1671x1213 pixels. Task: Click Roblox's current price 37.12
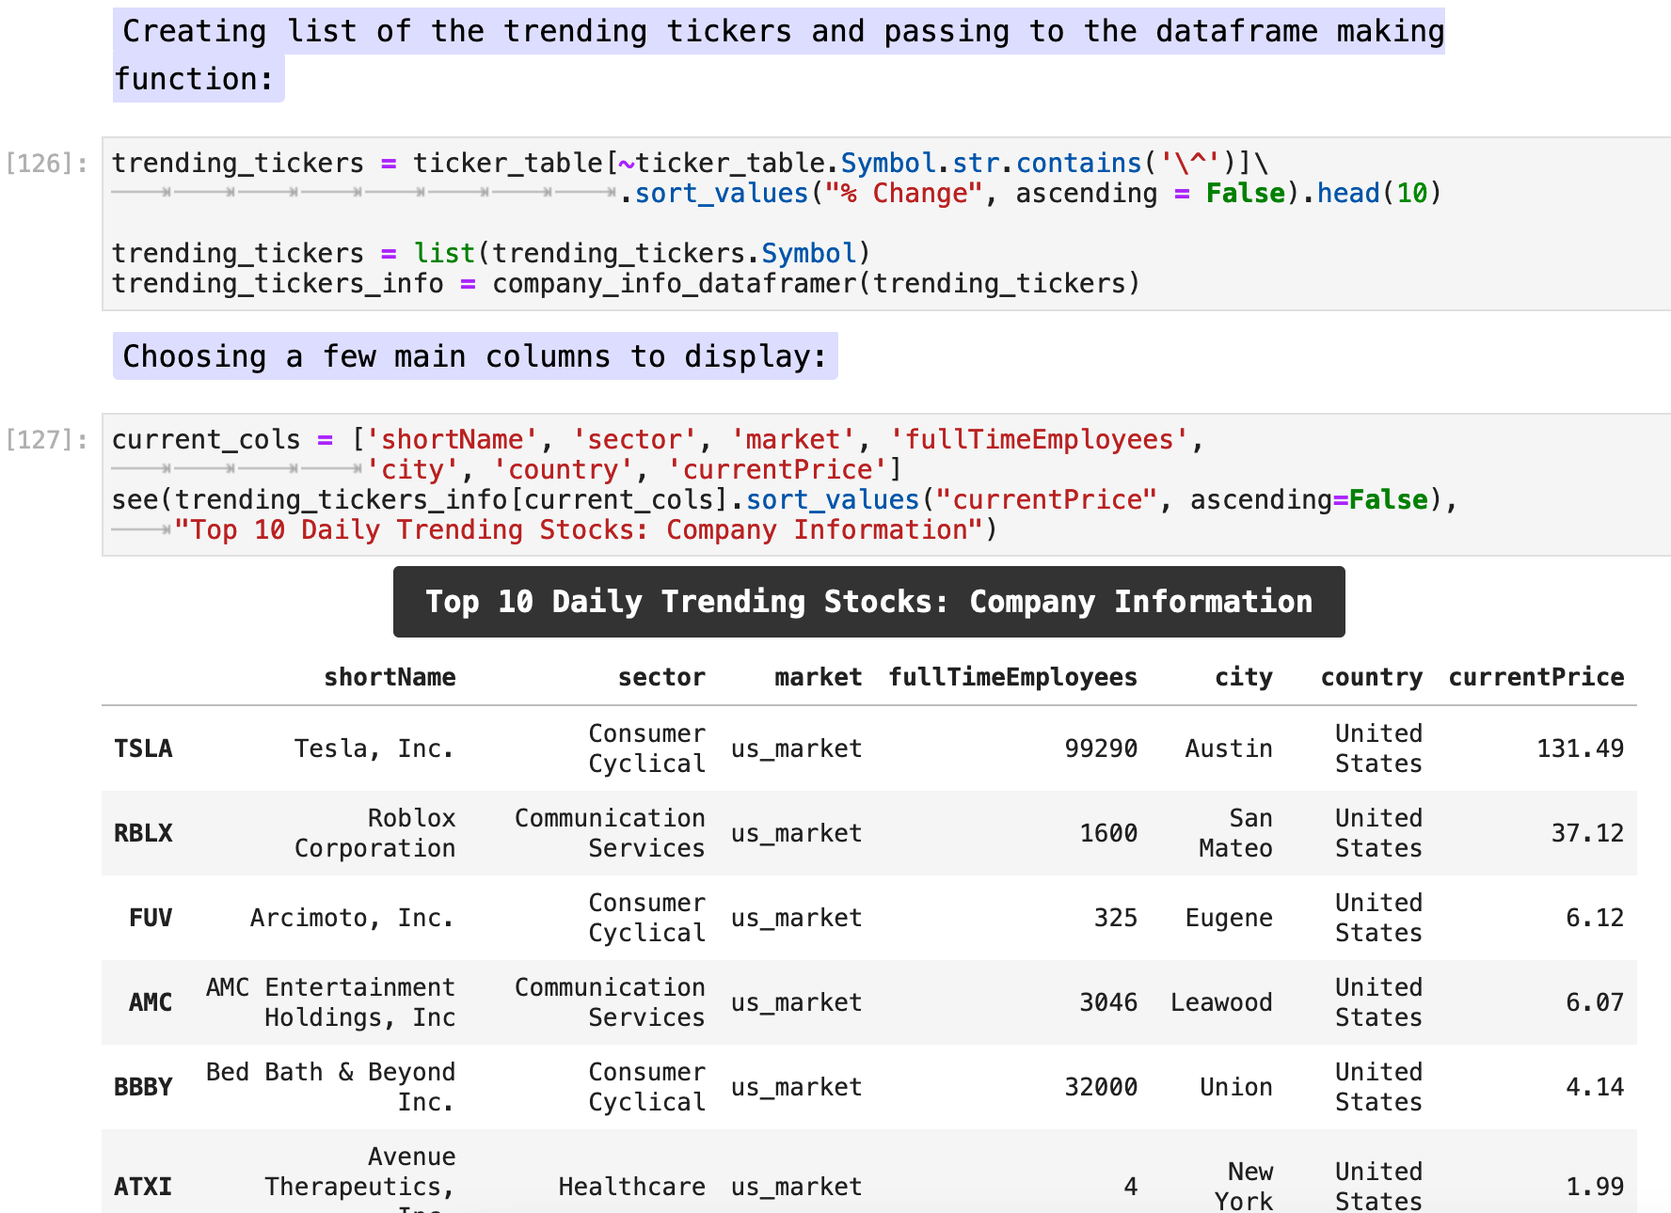tap(1588, 833)
